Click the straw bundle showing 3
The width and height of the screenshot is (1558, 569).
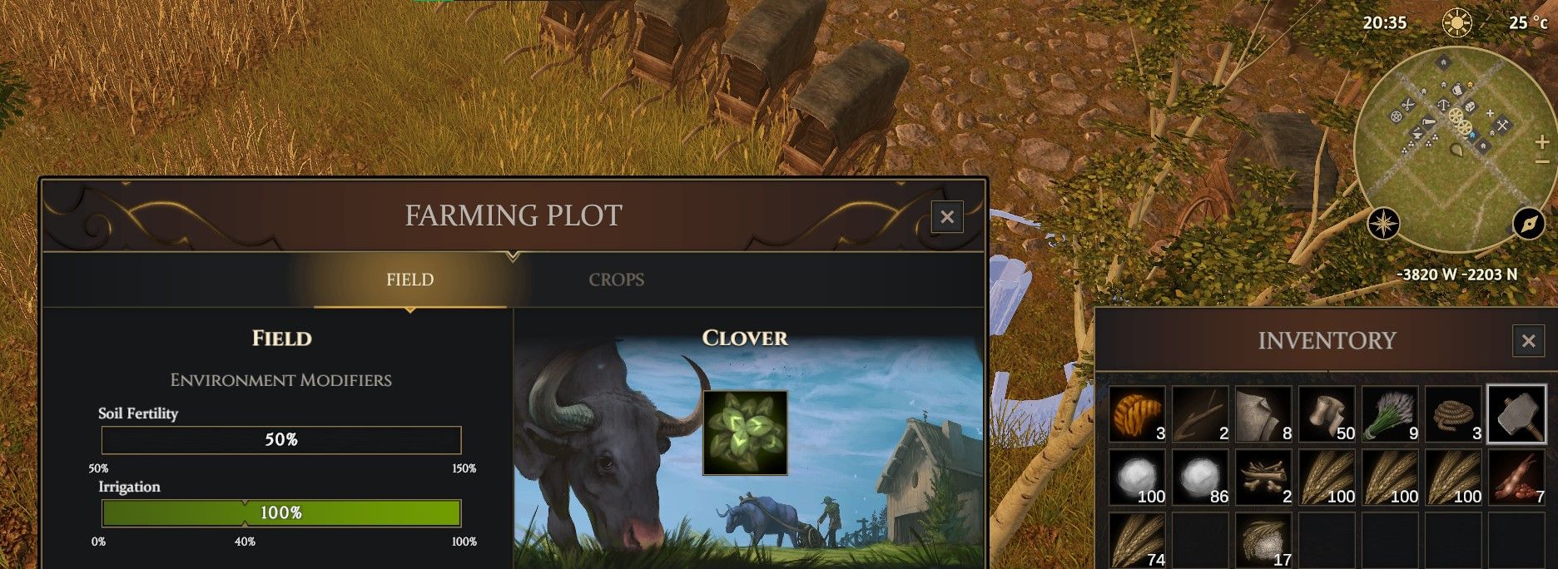pyautogui.click(x=1137, y=413)
